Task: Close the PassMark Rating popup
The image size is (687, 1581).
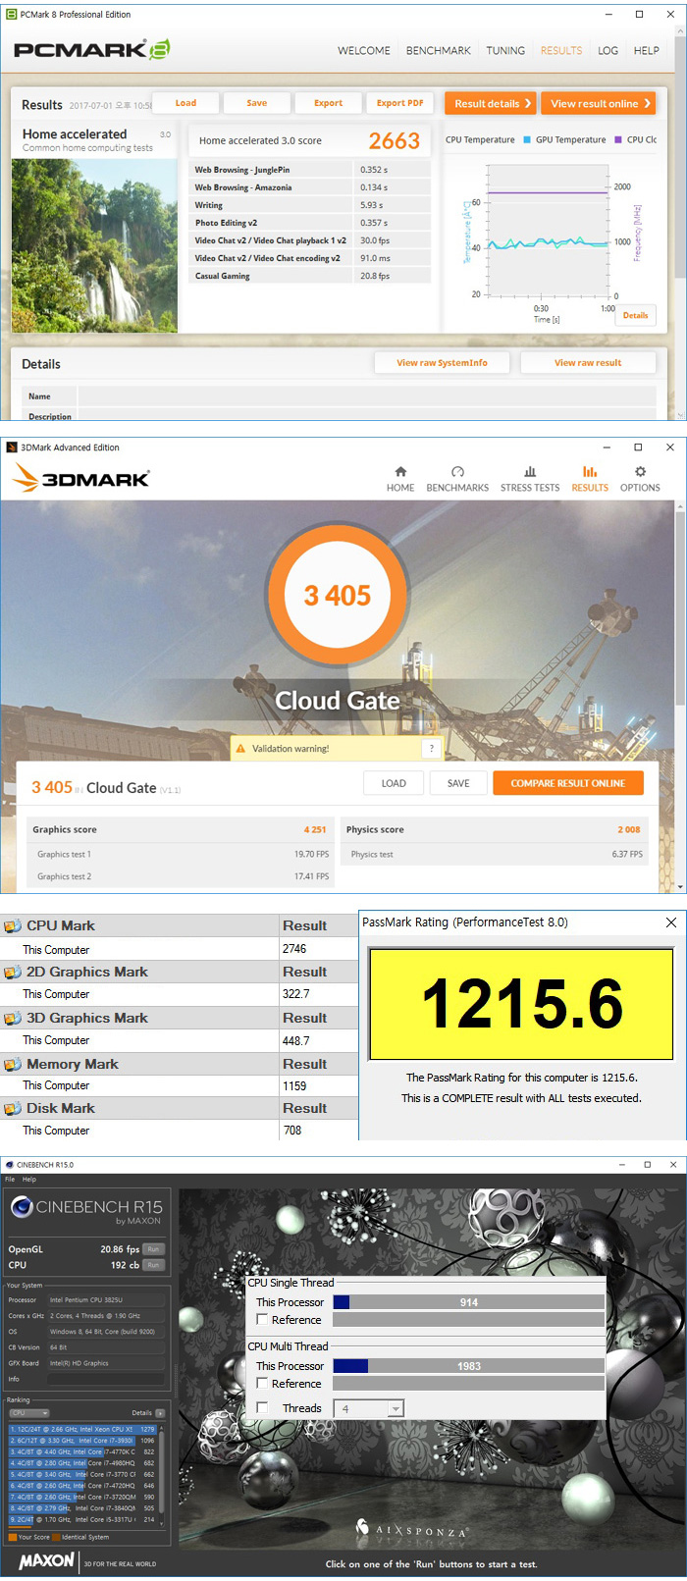Action: tap(671, 922)
